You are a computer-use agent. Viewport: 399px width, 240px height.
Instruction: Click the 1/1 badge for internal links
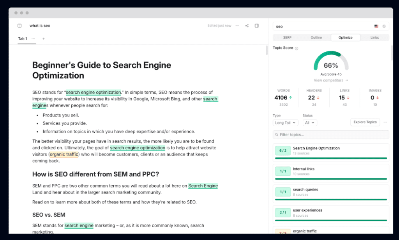pyautogui.click(x=283, y=171)
